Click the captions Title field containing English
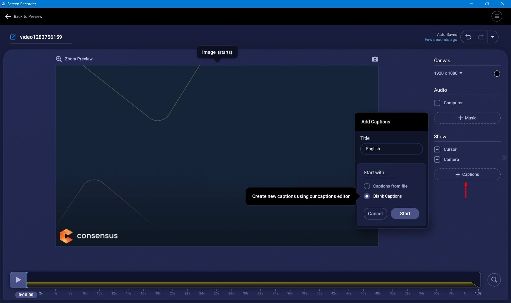511x303 pixels. (x=391, y=149)
